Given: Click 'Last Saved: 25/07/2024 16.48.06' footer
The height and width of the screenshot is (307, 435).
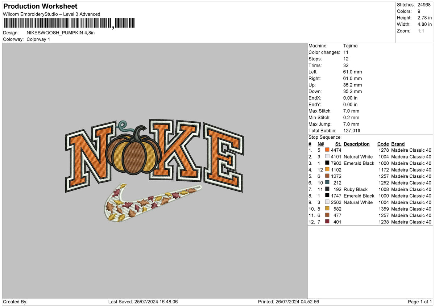Looking at the screenshot, I should (143, 302).
